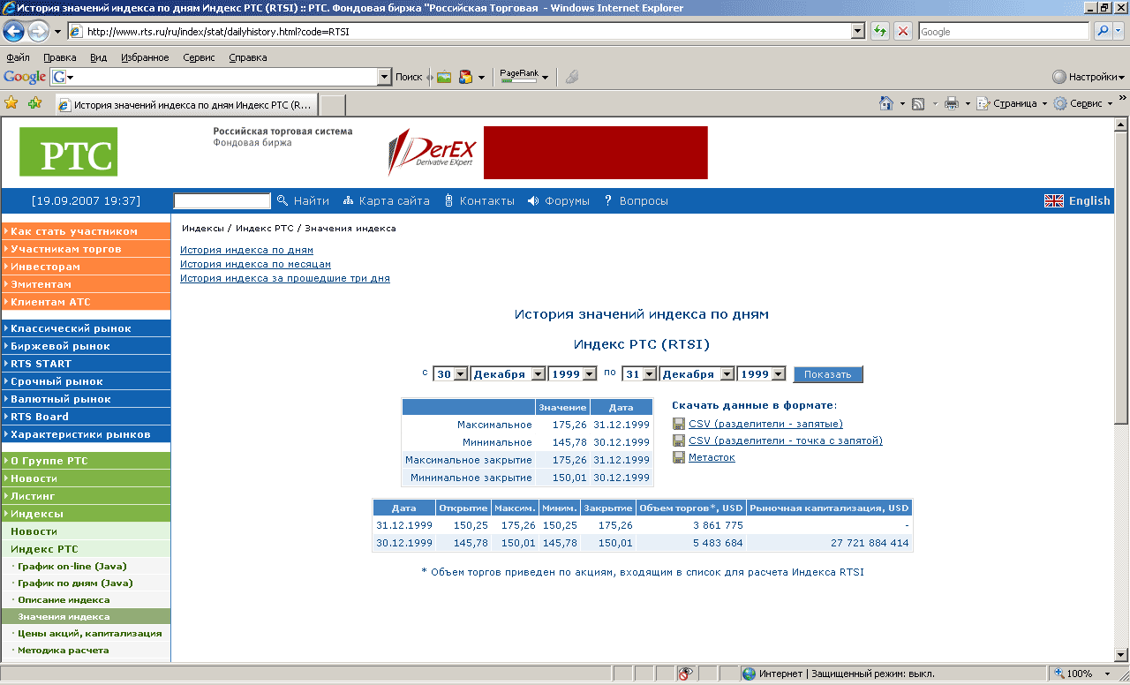
Task: Click the Print icon
Action: pyautogui.click(x=952, y=103)
